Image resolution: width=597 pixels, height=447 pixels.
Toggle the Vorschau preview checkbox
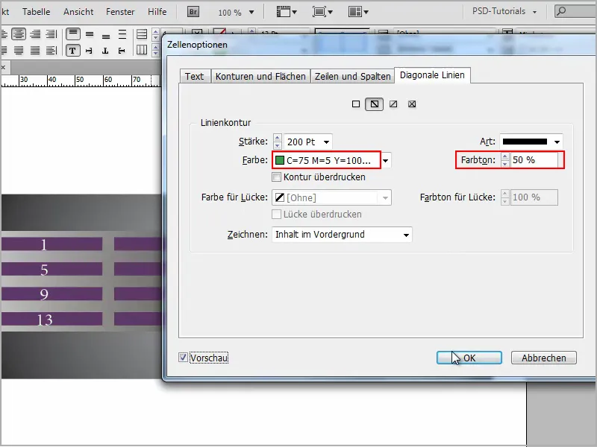pyautogui.click(x=183, y=358)
